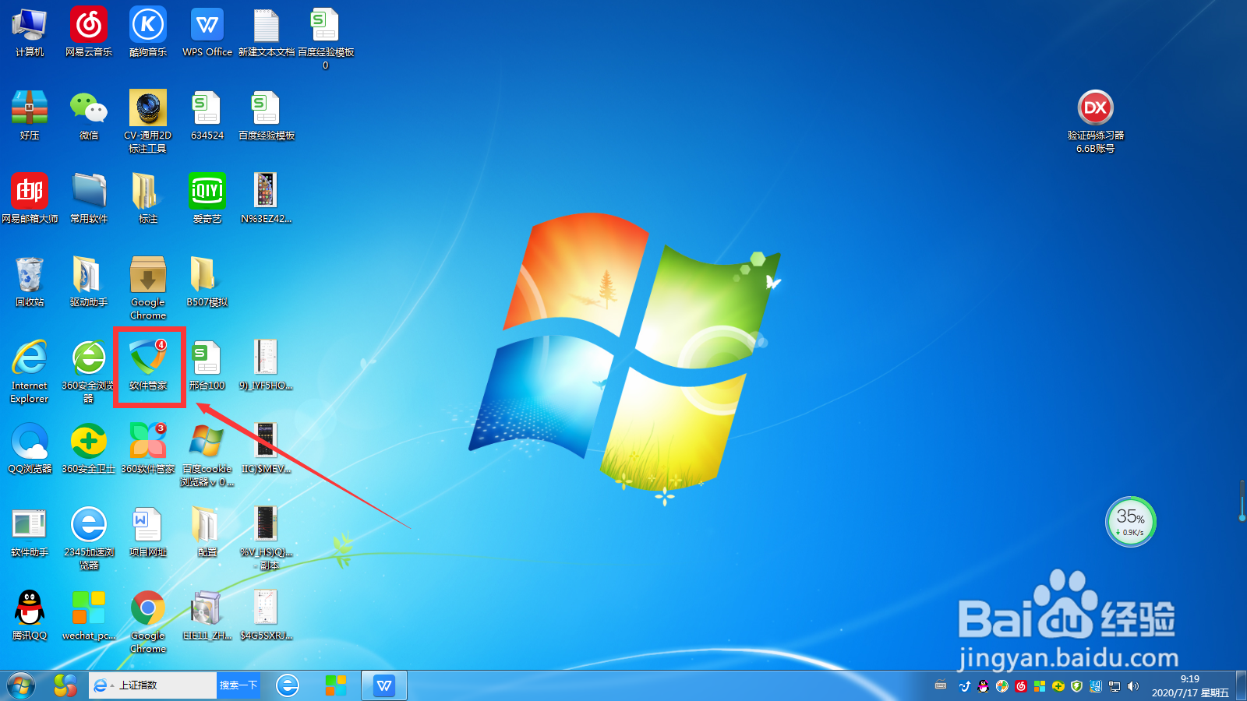Expand the search engine dropdown arrow

click(112, 685)
